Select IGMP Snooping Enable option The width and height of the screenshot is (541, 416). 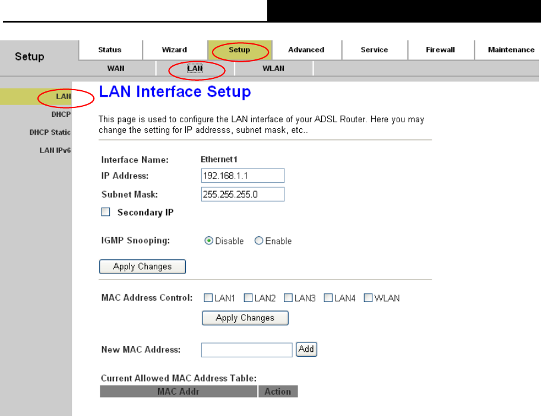tap(259, 240)
